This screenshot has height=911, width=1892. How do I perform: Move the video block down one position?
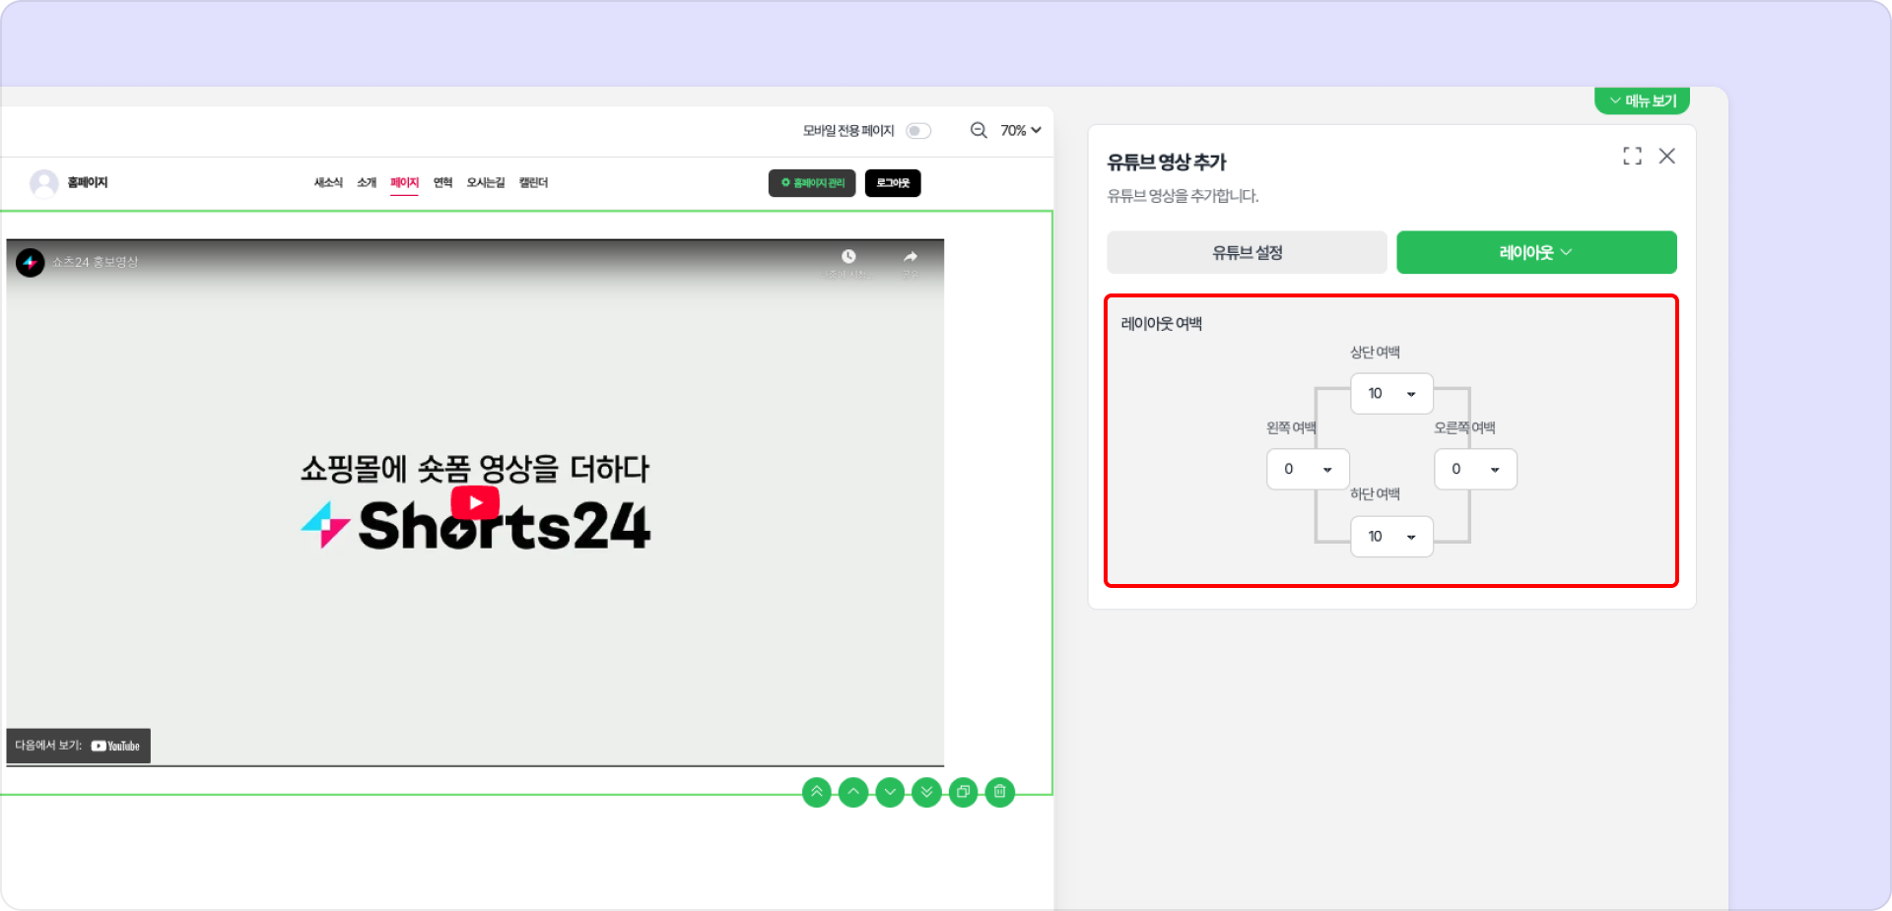890,792
